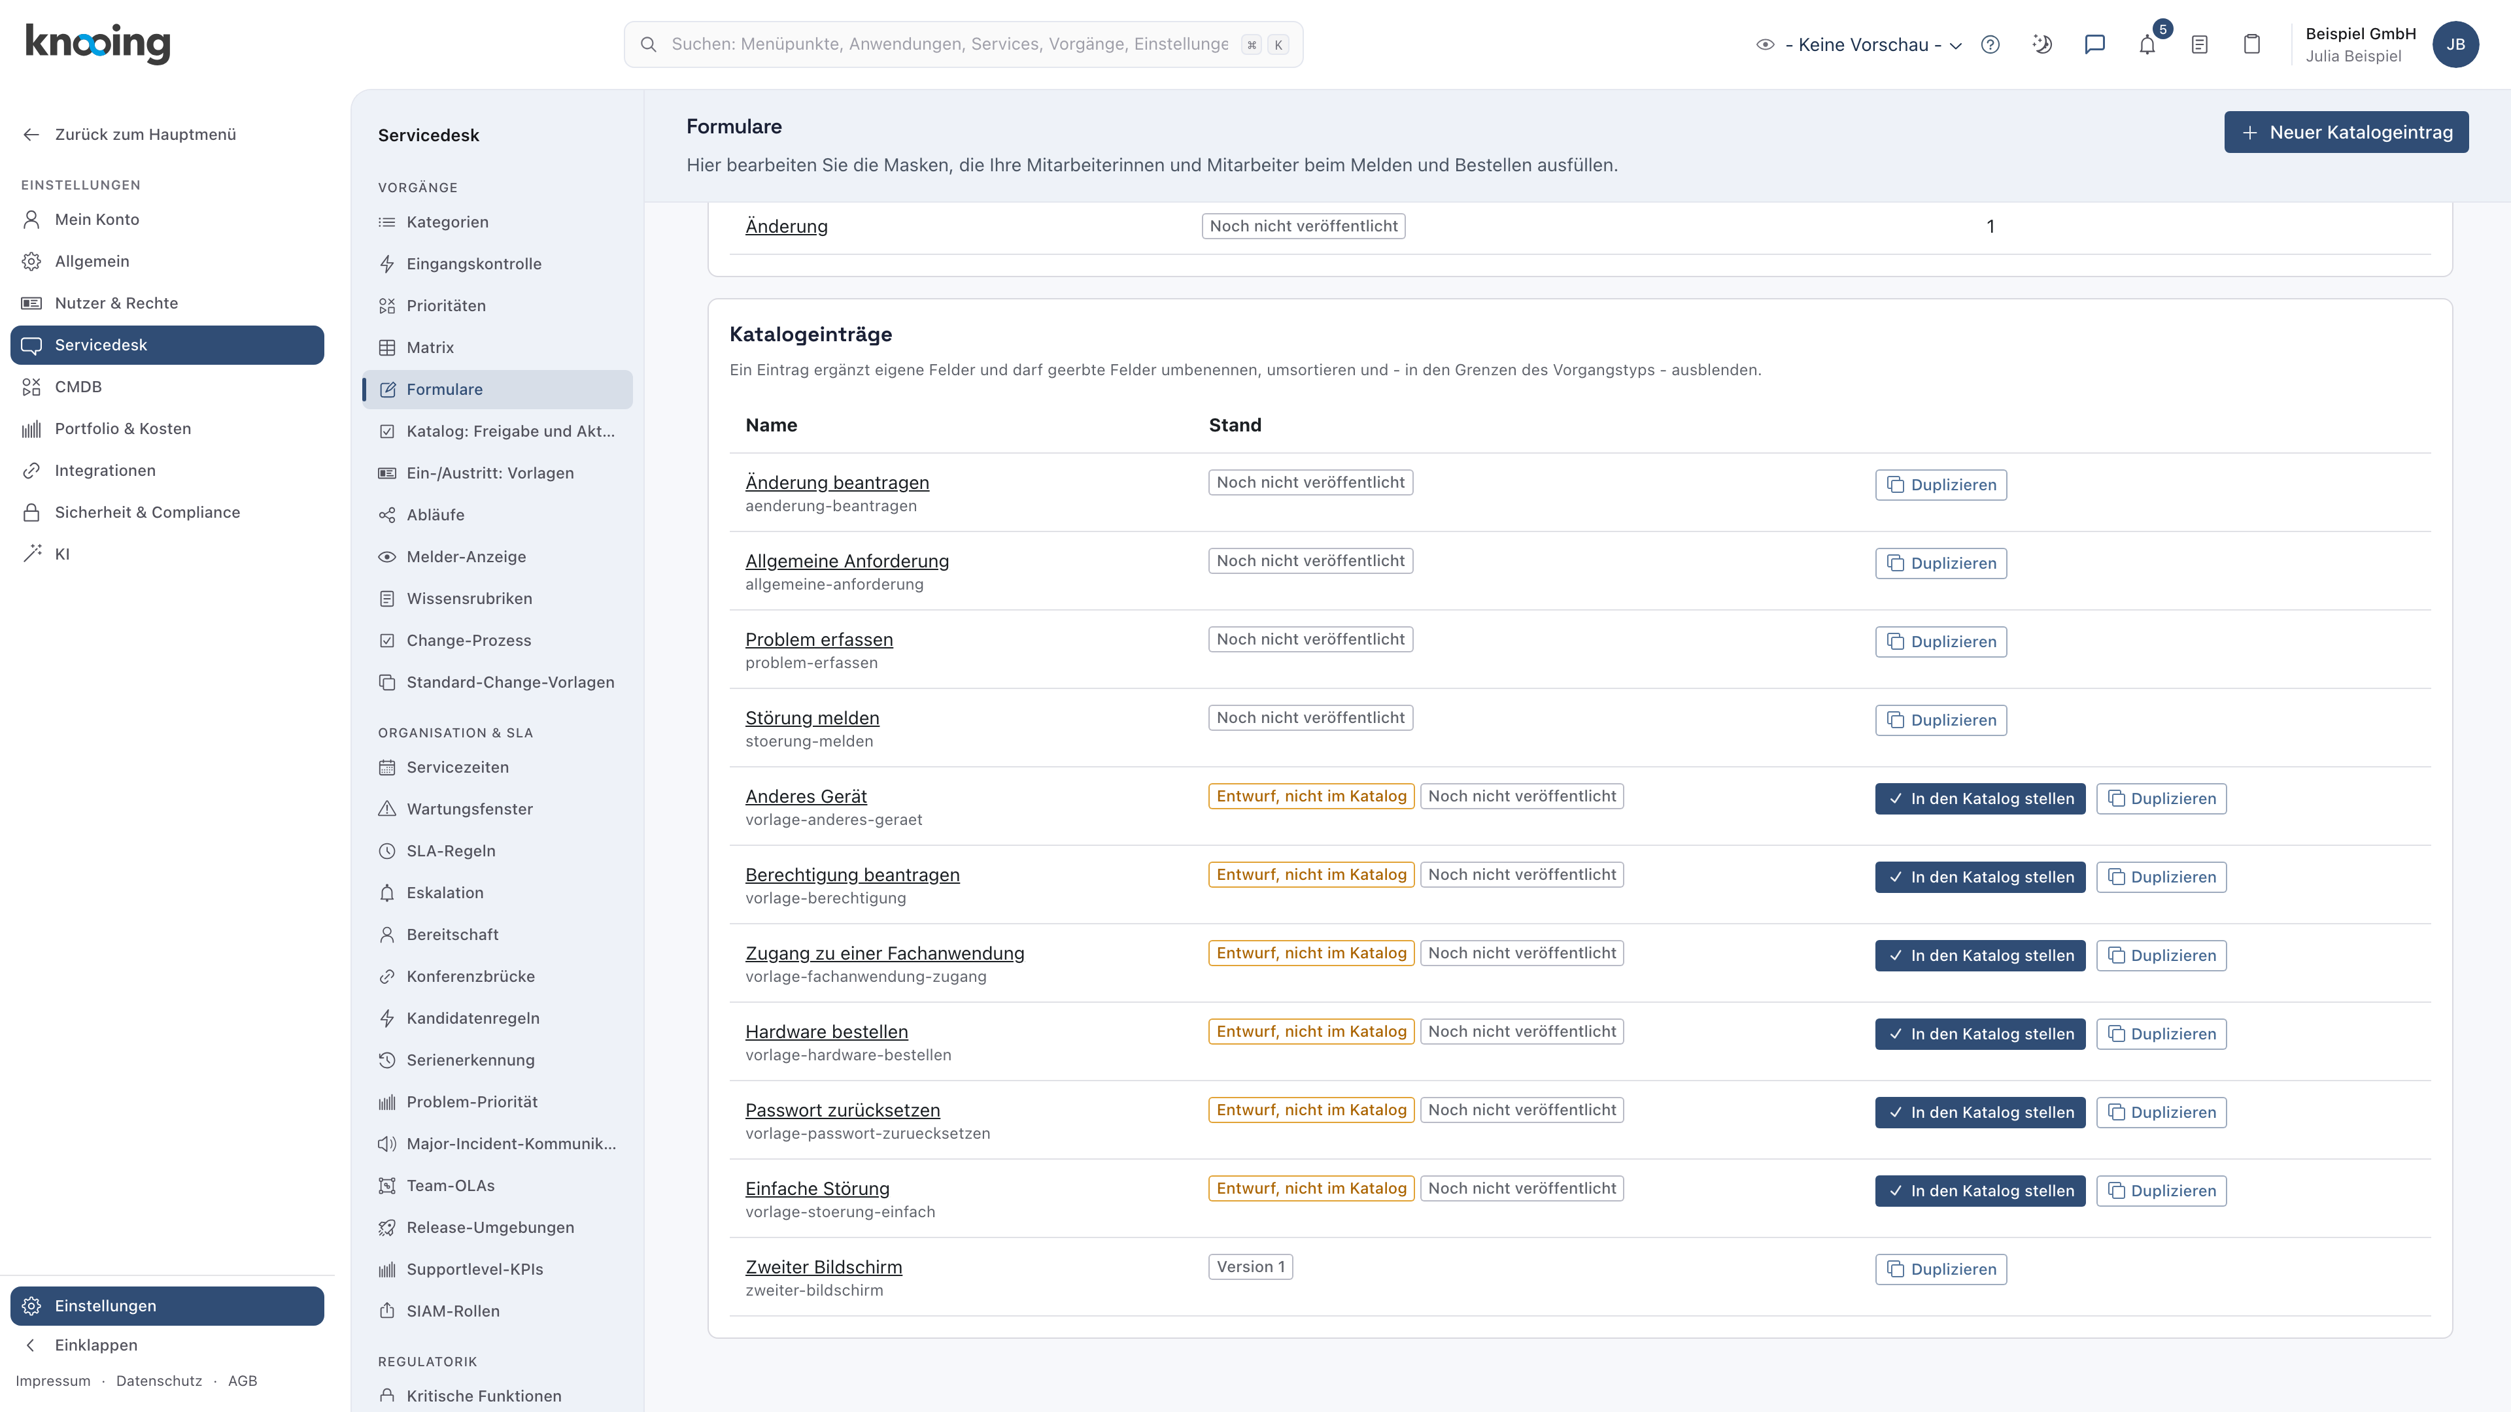Screen dimensions: 2511x1412
Task: Open Kategorien in Servicedesk menu
Action: tap(497, 222)
